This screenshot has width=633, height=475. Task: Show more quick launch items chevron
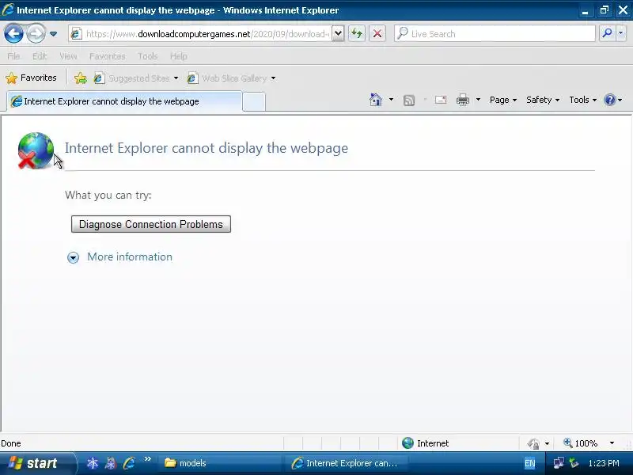147,459
